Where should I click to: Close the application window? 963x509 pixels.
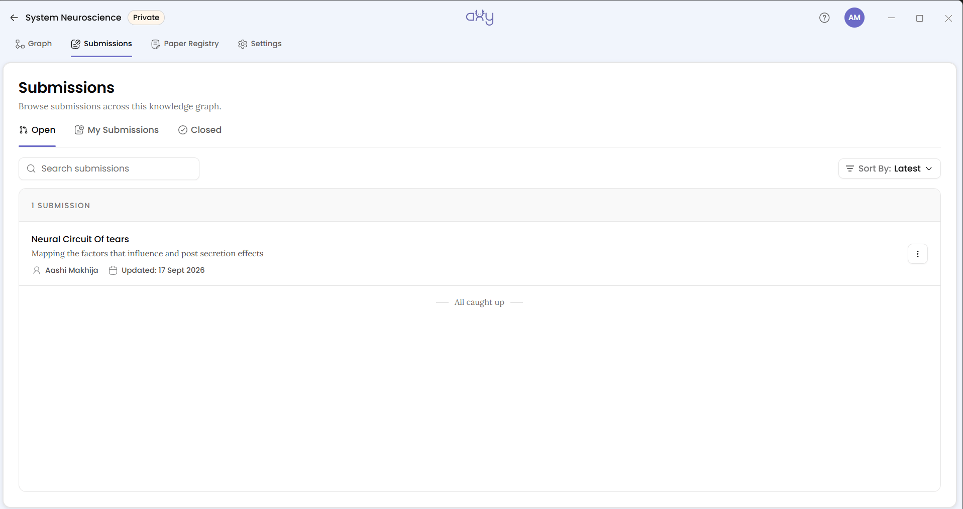point(948,18)
